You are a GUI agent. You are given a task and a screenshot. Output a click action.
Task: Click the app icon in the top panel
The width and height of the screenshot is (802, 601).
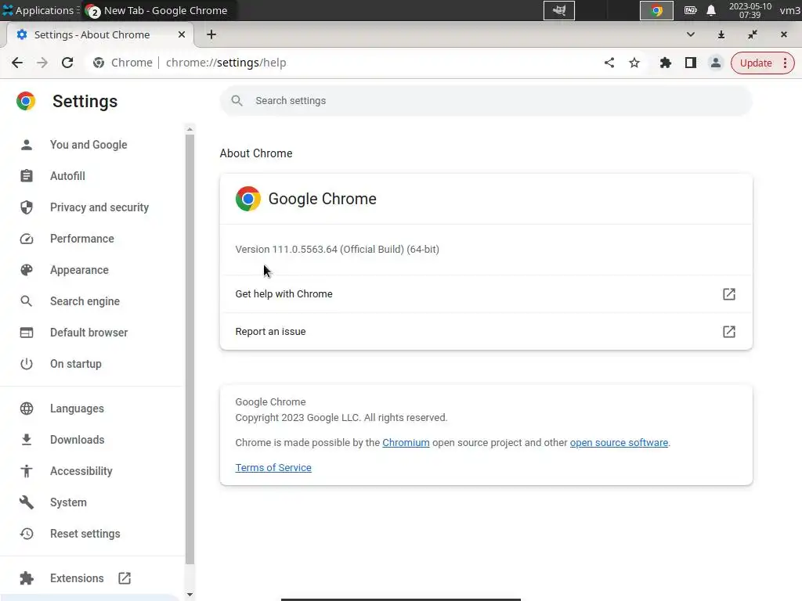pyautogui.click(x=559, y=10)
